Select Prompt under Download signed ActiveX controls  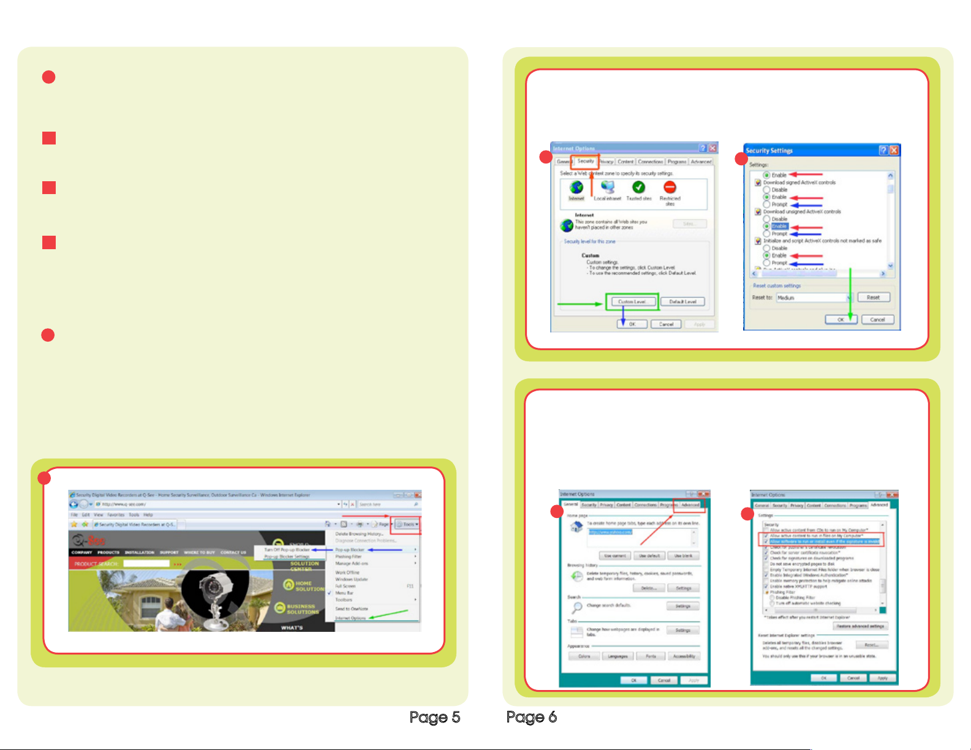click(766, 204)
